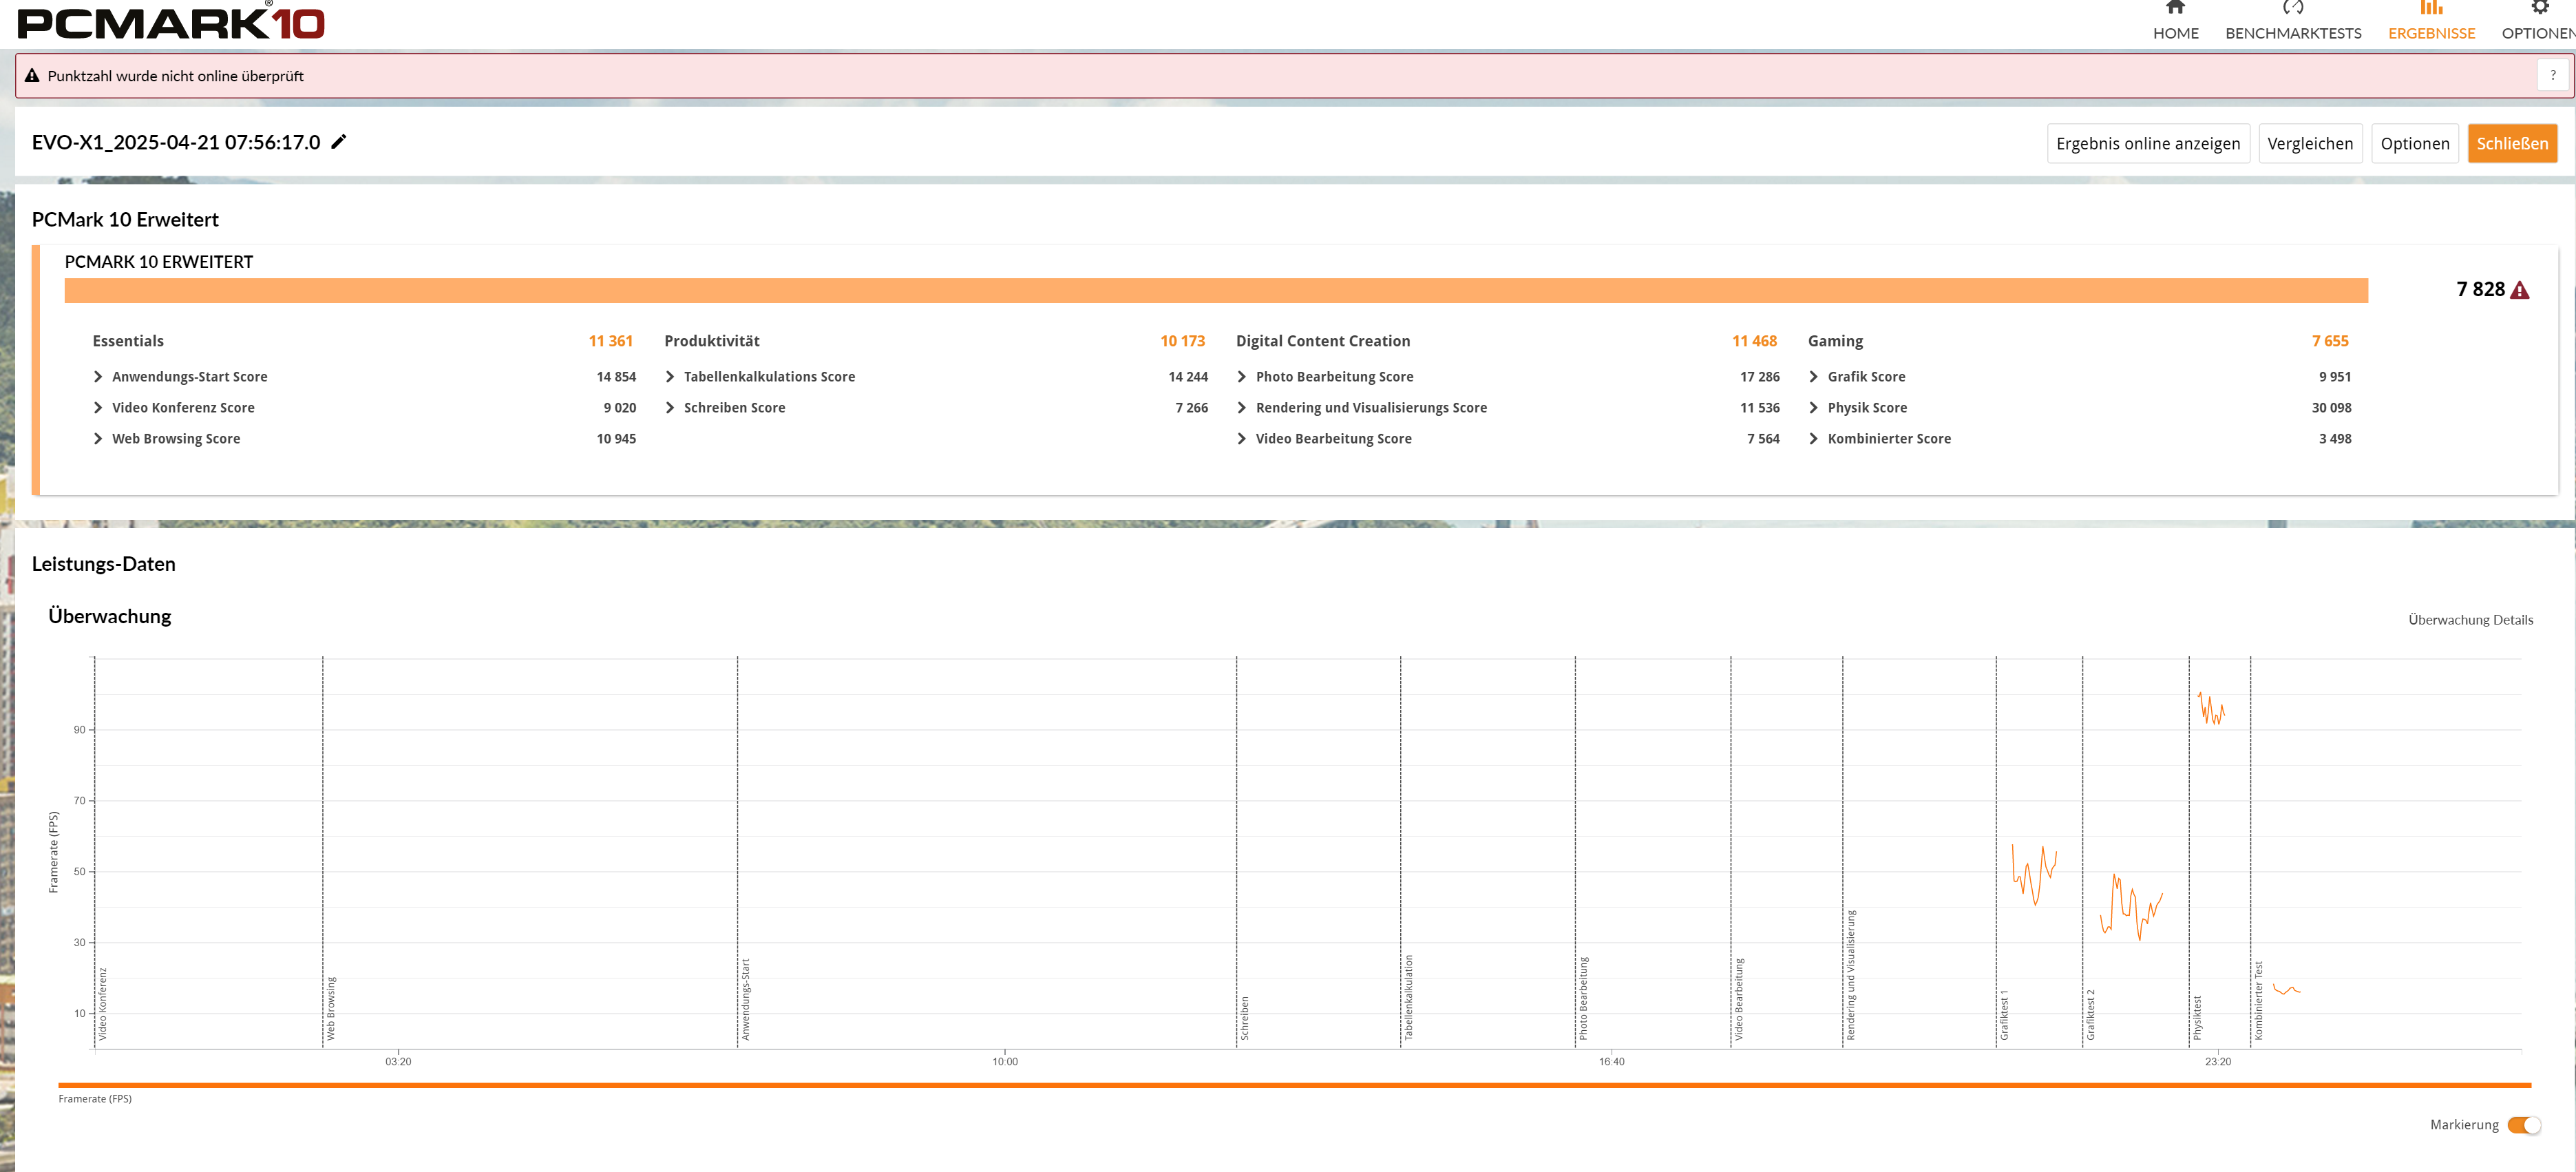Toggle the Markierung switch
The image size is (2576, 1172).
2524,1125
